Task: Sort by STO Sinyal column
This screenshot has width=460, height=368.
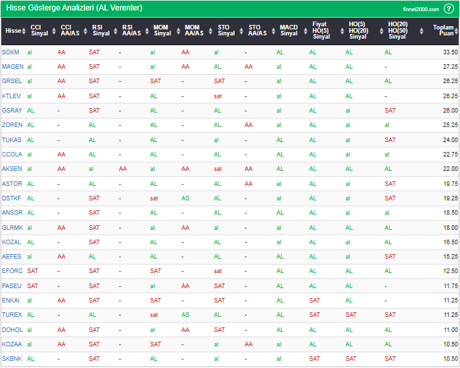Action: (226, 31)
